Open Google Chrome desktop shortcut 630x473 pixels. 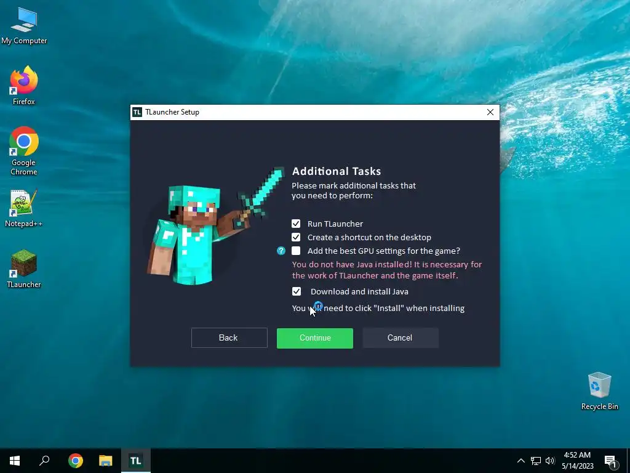point(24,151)
